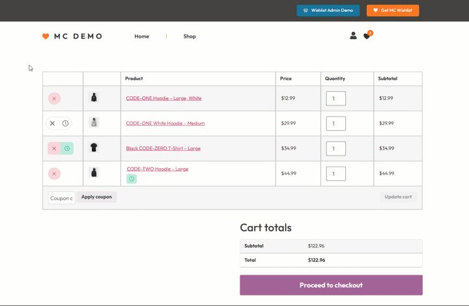Open the user account icon
The image size is (469, 306).
(353, 36)
